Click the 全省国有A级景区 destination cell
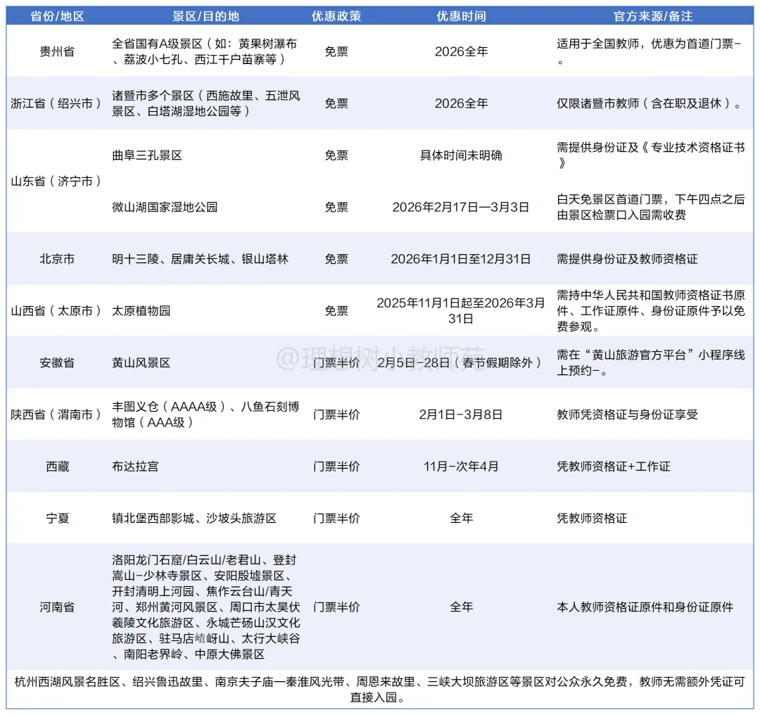 click(x=205, y=51)
